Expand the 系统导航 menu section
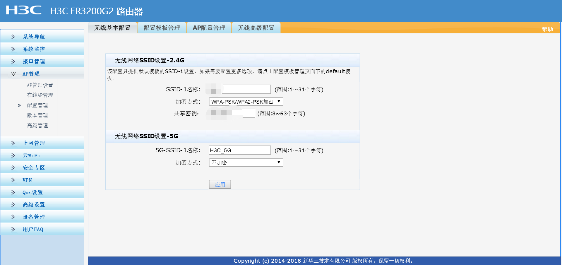This screenshot has width=562, height=265. (x=42, y=37)
